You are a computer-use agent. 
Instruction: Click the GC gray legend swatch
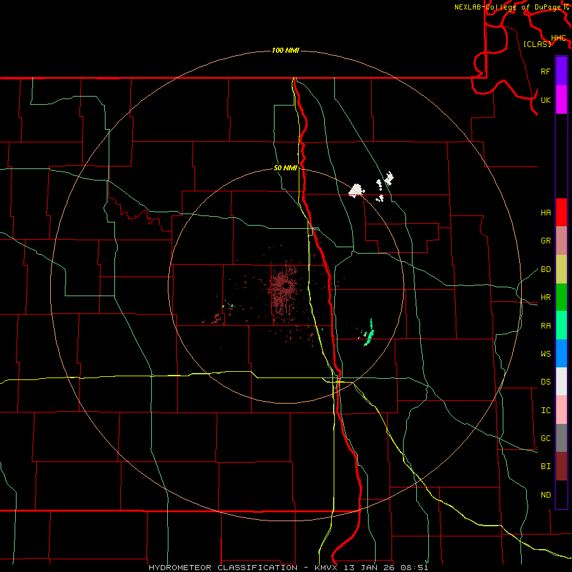[561, 438]
